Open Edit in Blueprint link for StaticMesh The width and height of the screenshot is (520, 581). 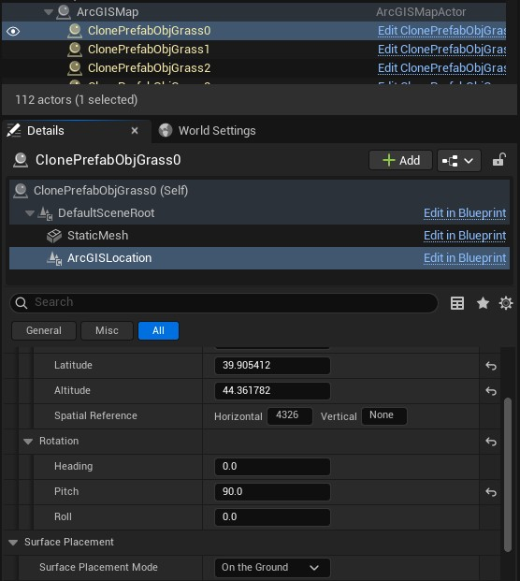click(x=465, y=236)
